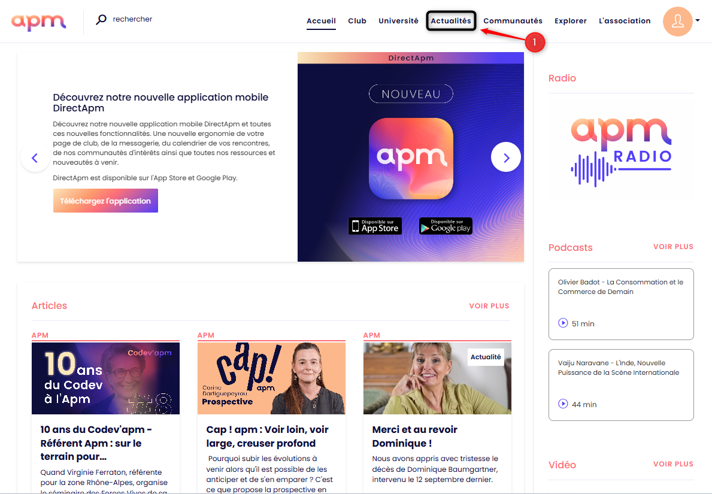
Task: Click the search magnifier icon
Action: (x=101, y=20)
